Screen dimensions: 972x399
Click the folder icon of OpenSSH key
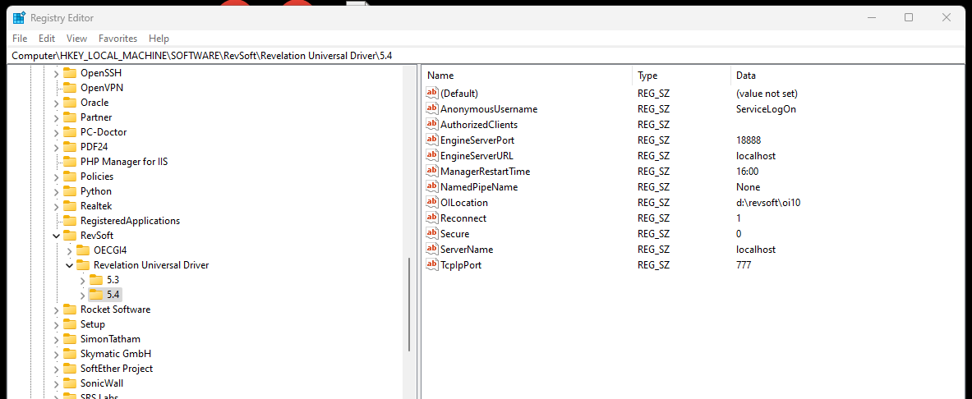pyautogui.click(x=69, y=72)
